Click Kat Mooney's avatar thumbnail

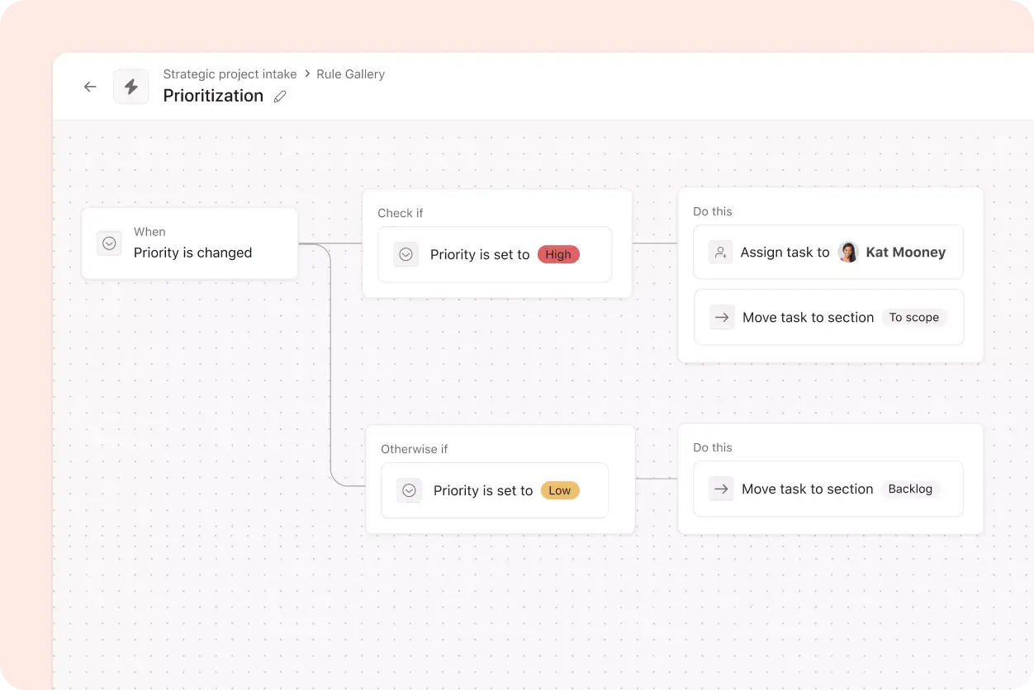coord(848,252)
